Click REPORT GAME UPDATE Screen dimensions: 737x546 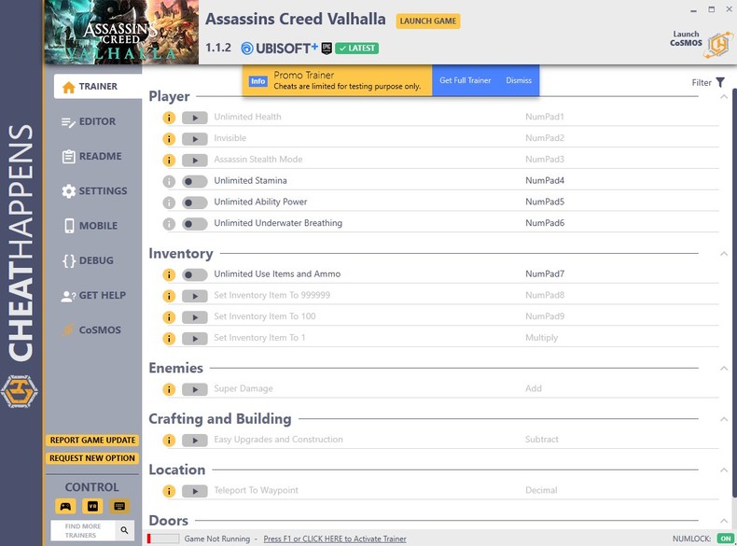click(92, 441)
